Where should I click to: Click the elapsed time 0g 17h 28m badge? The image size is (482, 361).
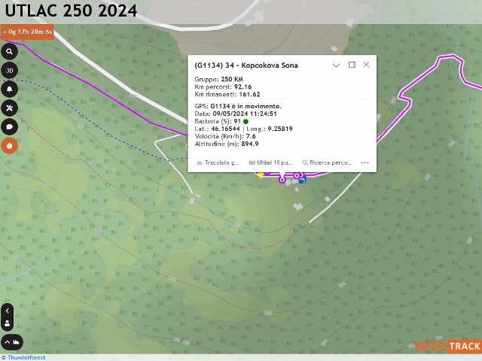[x=27, y=32]
